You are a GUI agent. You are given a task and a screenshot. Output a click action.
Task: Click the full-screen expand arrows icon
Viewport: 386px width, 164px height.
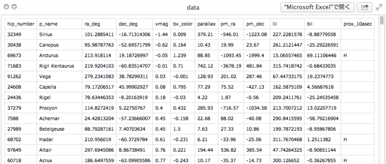379,7
